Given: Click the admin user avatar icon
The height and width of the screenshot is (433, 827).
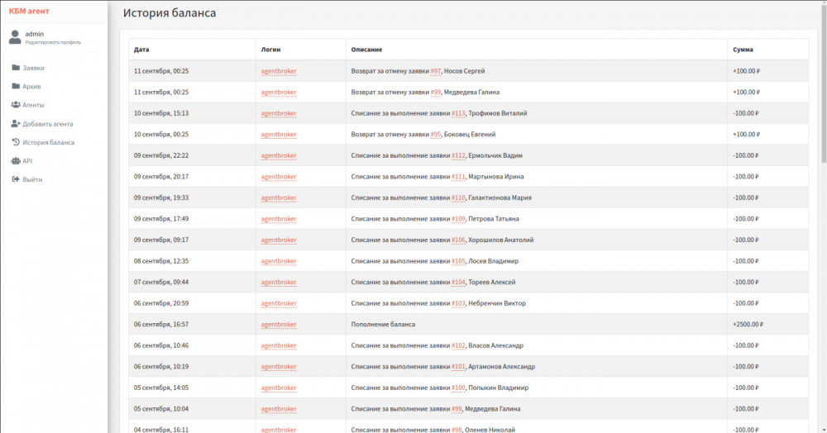Looking at the screenshot, I should [15, 37].
